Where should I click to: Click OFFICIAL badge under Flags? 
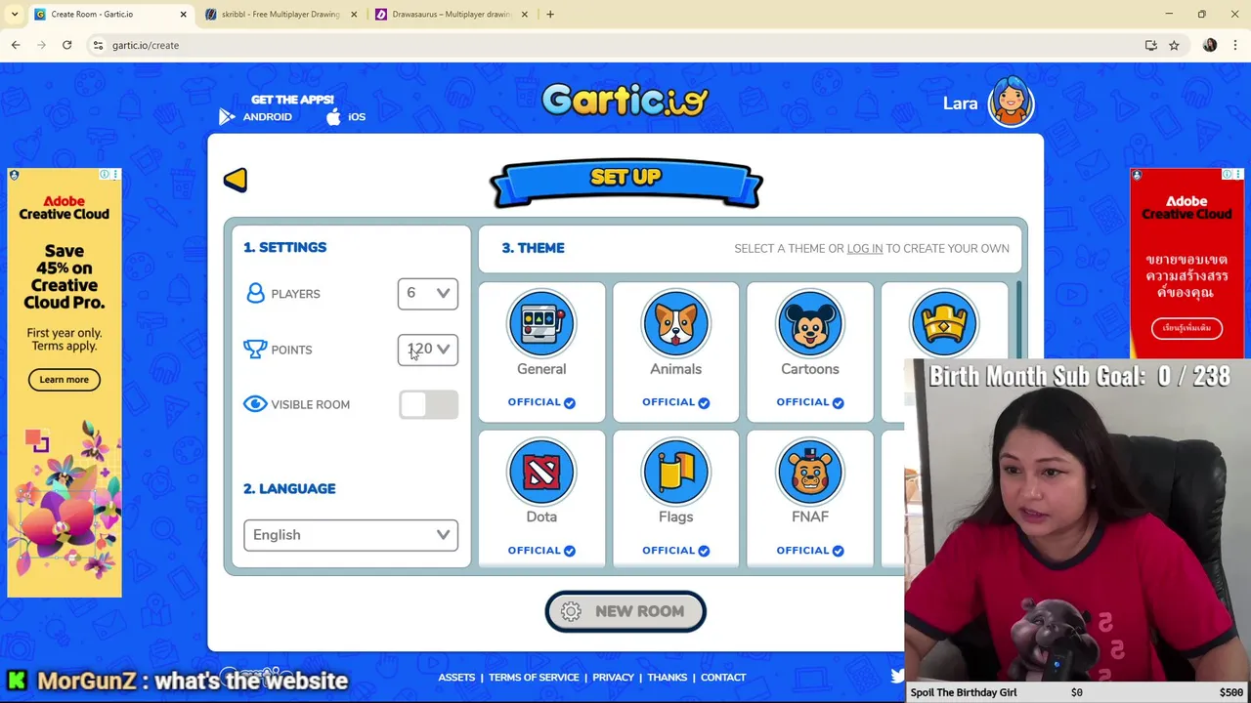[675, 551]
